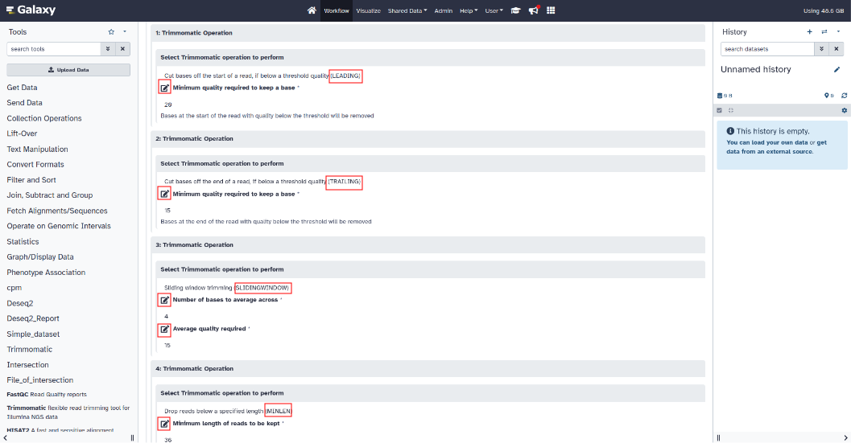
Task: Click the graduation cap tutorials icon
Action: [515, 10]
